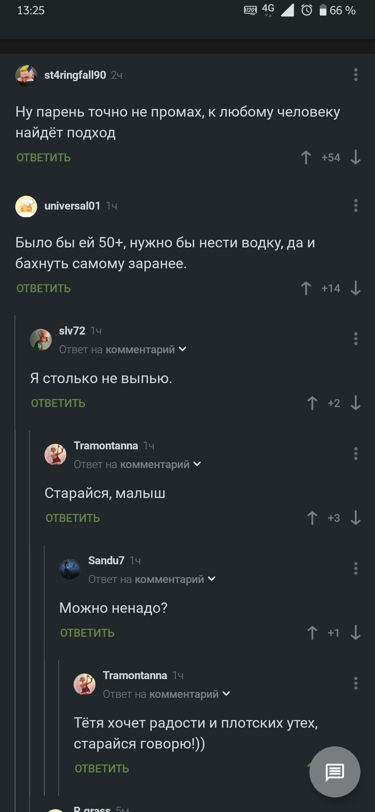
Task: Downvote st4ringfall90's comment
Action: click(x=356, y=157)
